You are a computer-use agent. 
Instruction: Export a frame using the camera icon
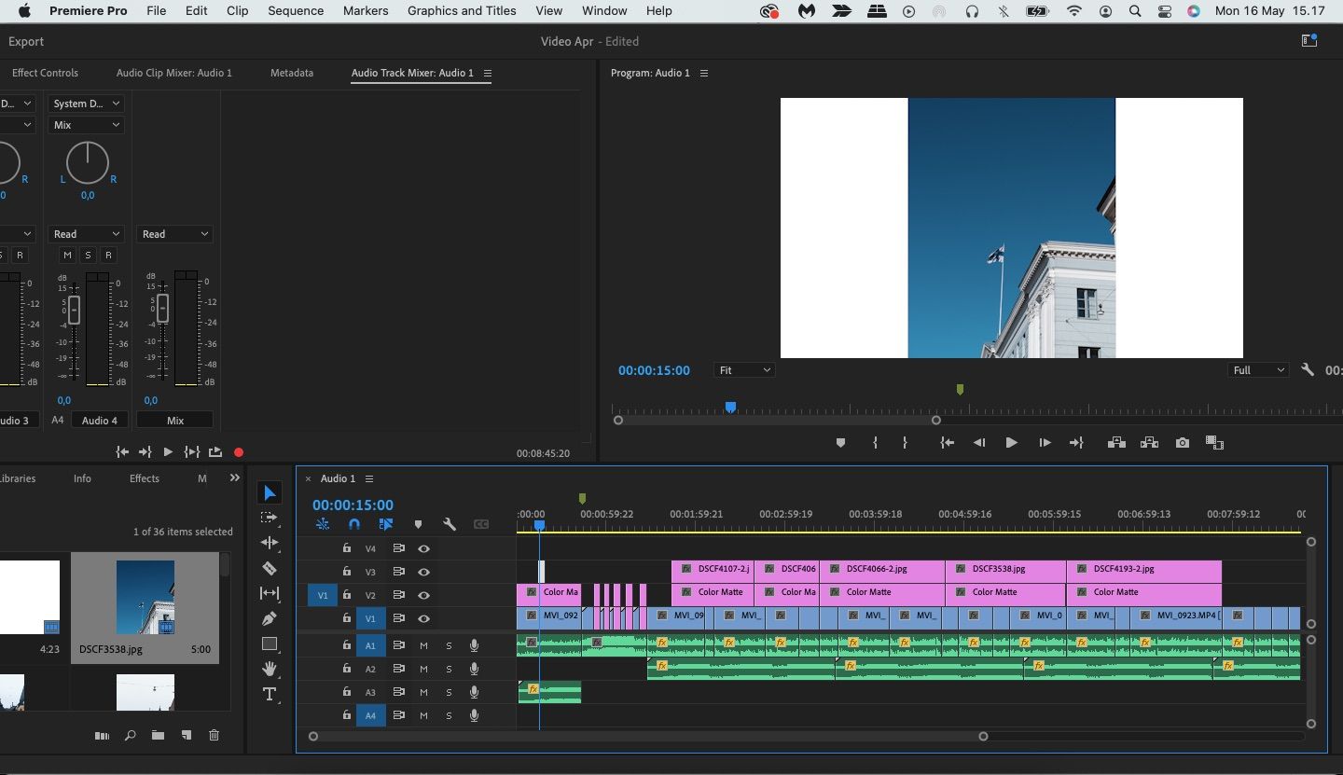(1182, 443)
